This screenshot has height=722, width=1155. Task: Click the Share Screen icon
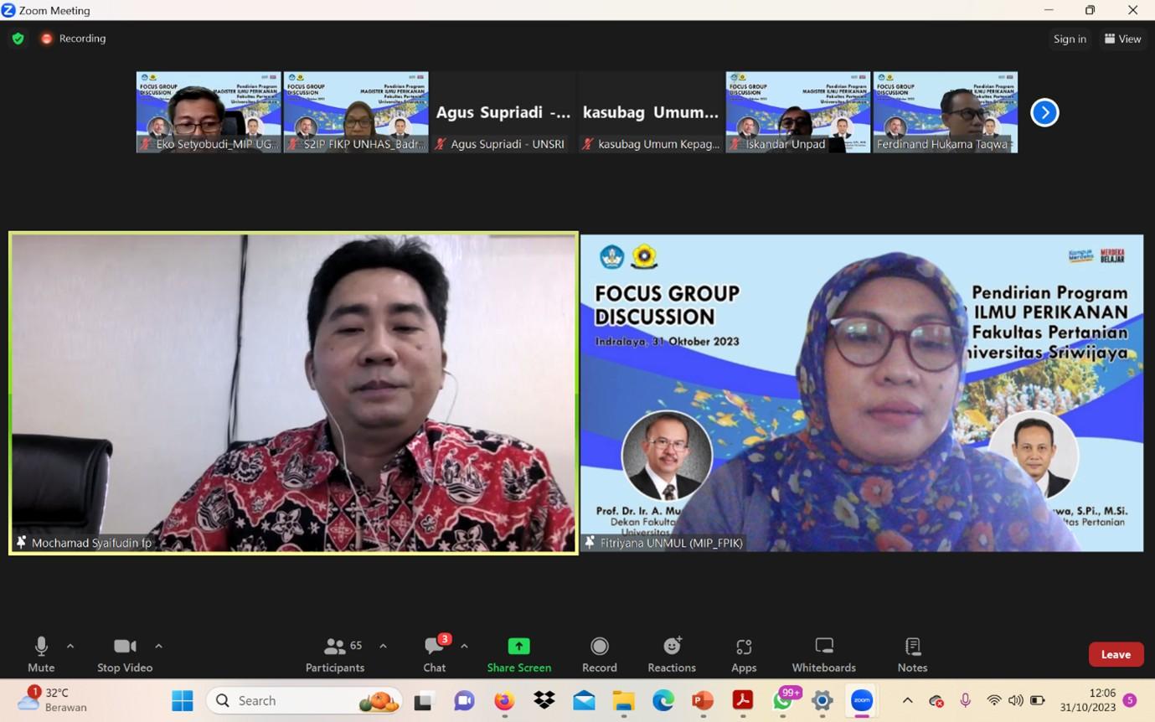[x=518, y=647]
